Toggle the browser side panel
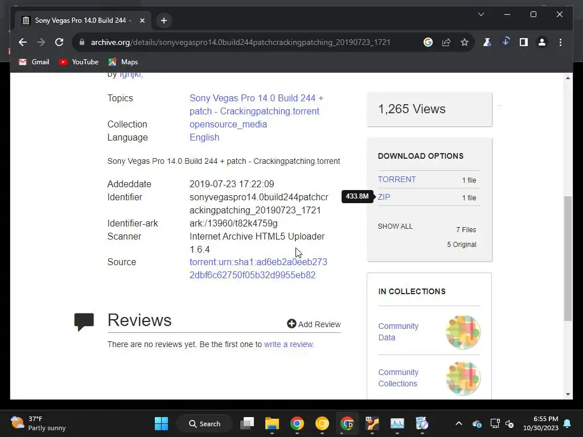Viewport: 583px width, 437px height. pos(524,42)
